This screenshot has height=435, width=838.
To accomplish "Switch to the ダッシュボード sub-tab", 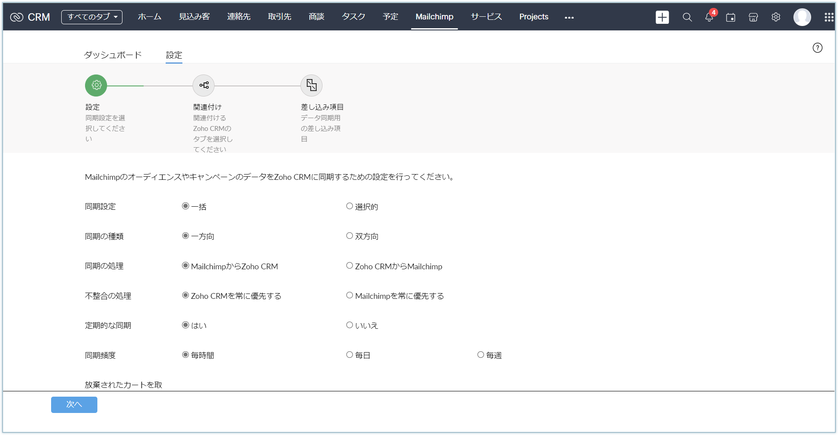I will click(x=113, y=55).
